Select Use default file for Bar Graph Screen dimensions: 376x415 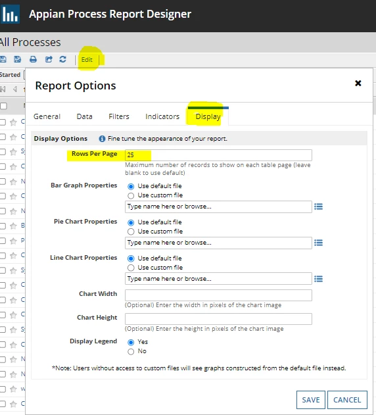(131, 186)
